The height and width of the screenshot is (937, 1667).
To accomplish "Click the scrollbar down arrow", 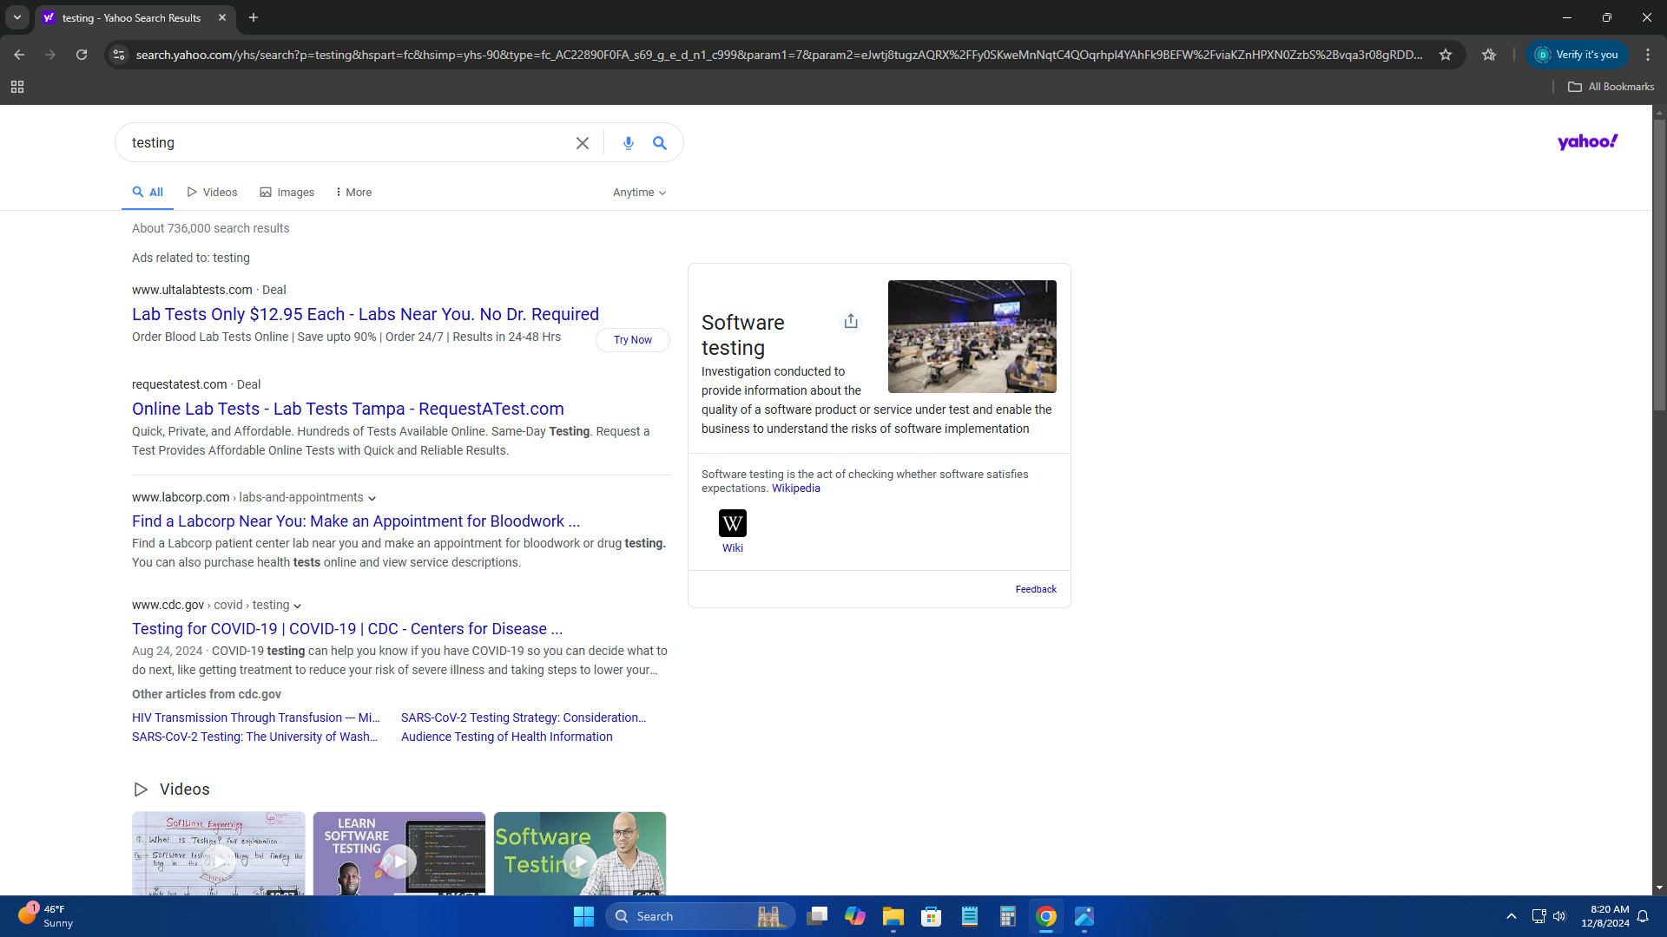I will pos(1659,888).
